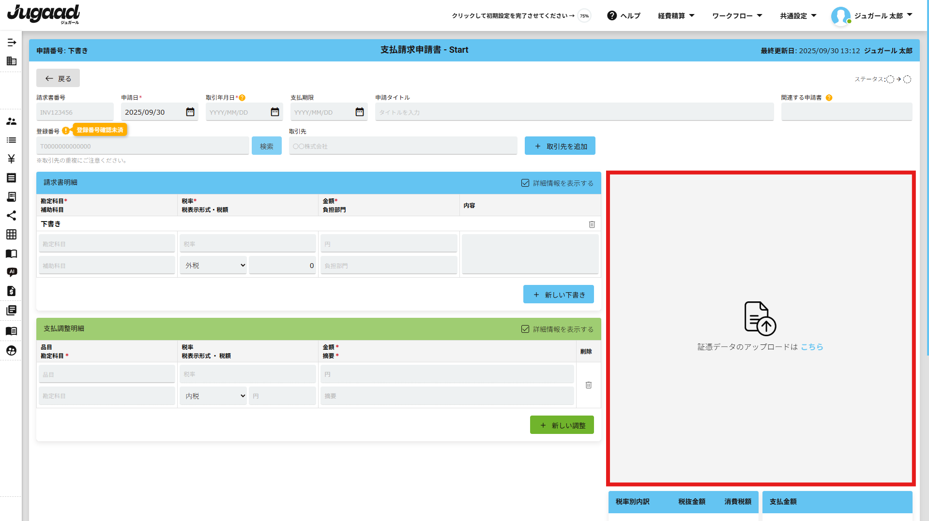The width and height of the screenshot is (929, 521).
Task: Open the 内税 tax display dropdown
Action: [x=213, y=396]
